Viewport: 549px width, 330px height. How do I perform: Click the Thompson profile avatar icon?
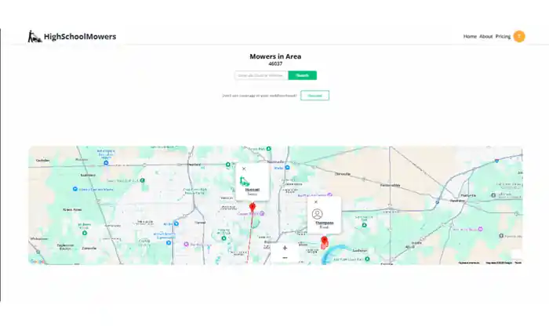(x=317, y=214)
